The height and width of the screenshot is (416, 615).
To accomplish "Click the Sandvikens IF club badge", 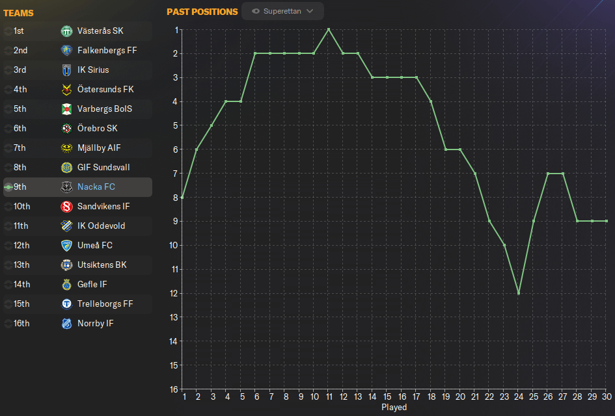I will [66, 206].
